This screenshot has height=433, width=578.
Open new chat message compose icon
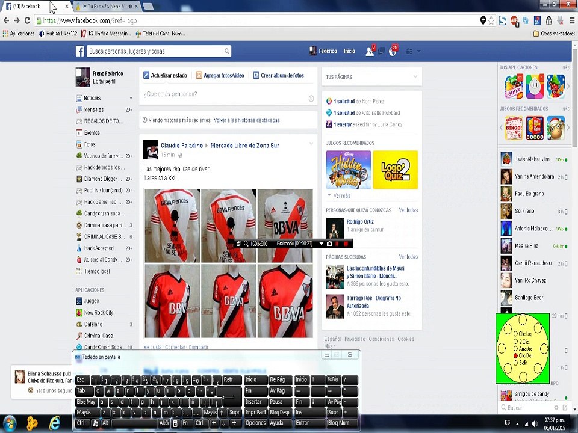[x=565, y=407]
